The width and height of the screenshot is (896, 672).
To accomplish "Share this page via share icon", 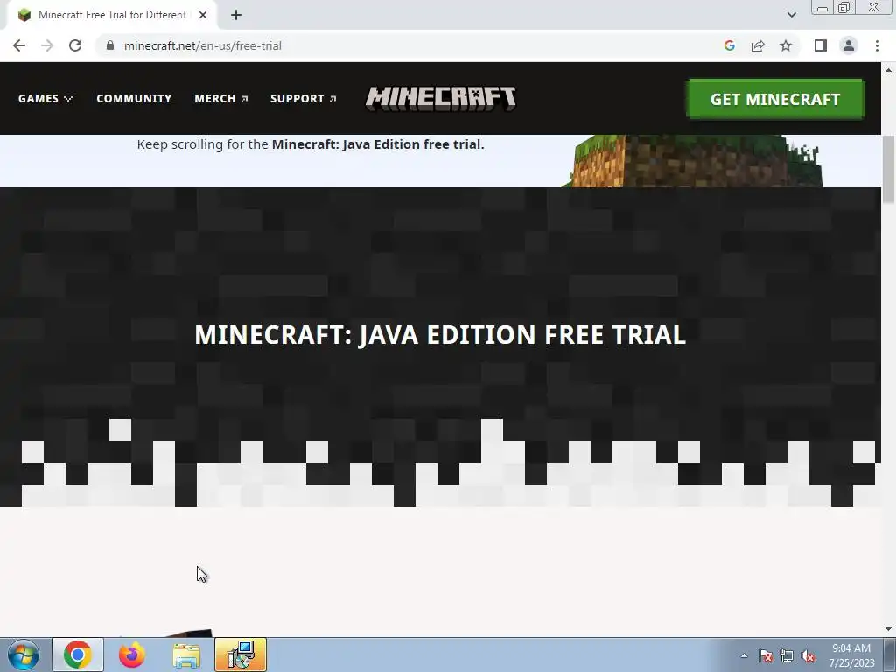I will pyautogui.click(x=758, y=45).
